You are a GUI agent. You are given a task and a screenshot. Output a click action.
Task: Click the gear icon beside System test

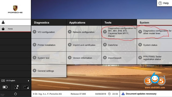point(34,58)
